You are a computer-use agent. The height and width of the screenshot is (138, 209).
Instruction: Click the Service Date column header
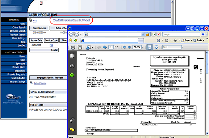[x=36, y=40]
